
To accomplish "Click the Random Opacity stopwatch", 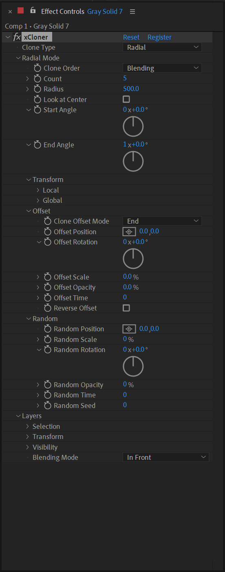I will click(48, 384).
